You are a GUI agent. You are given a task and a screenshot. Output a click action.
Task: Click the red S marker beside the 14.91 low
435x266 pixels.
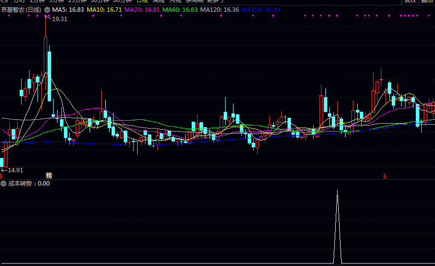tap(1, 176)
